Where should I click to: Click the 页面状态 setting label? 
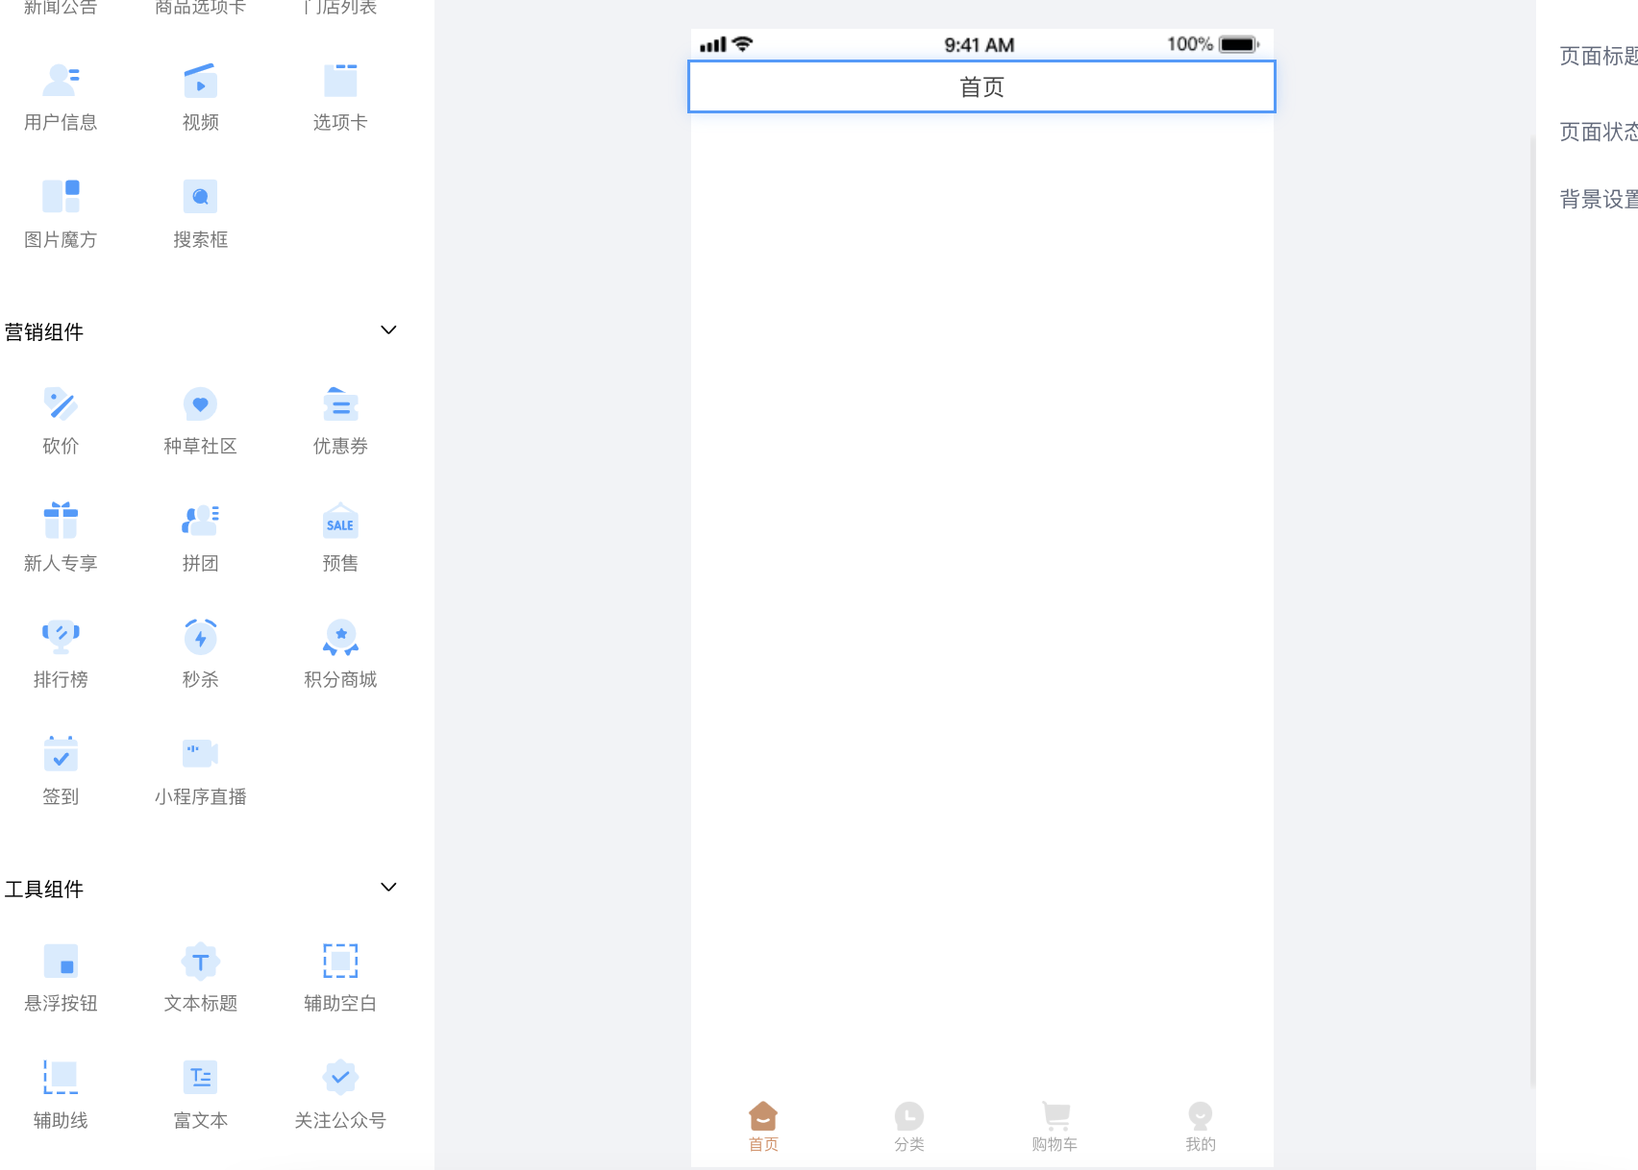[x=1598, y=132]
